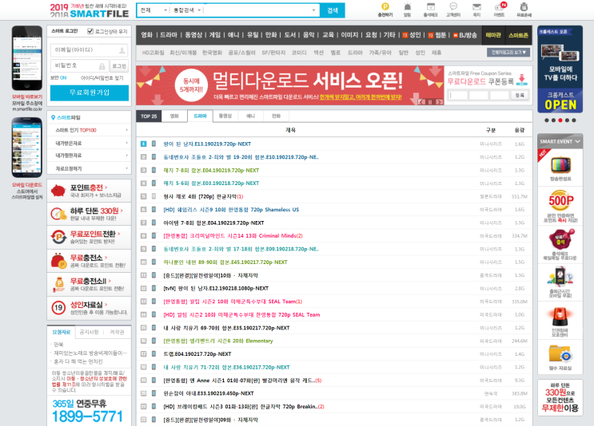The height and width of the screenshot is (426, 594).
Task: Toggle the keep logged in checkbox
Action: tap(90, 31)
